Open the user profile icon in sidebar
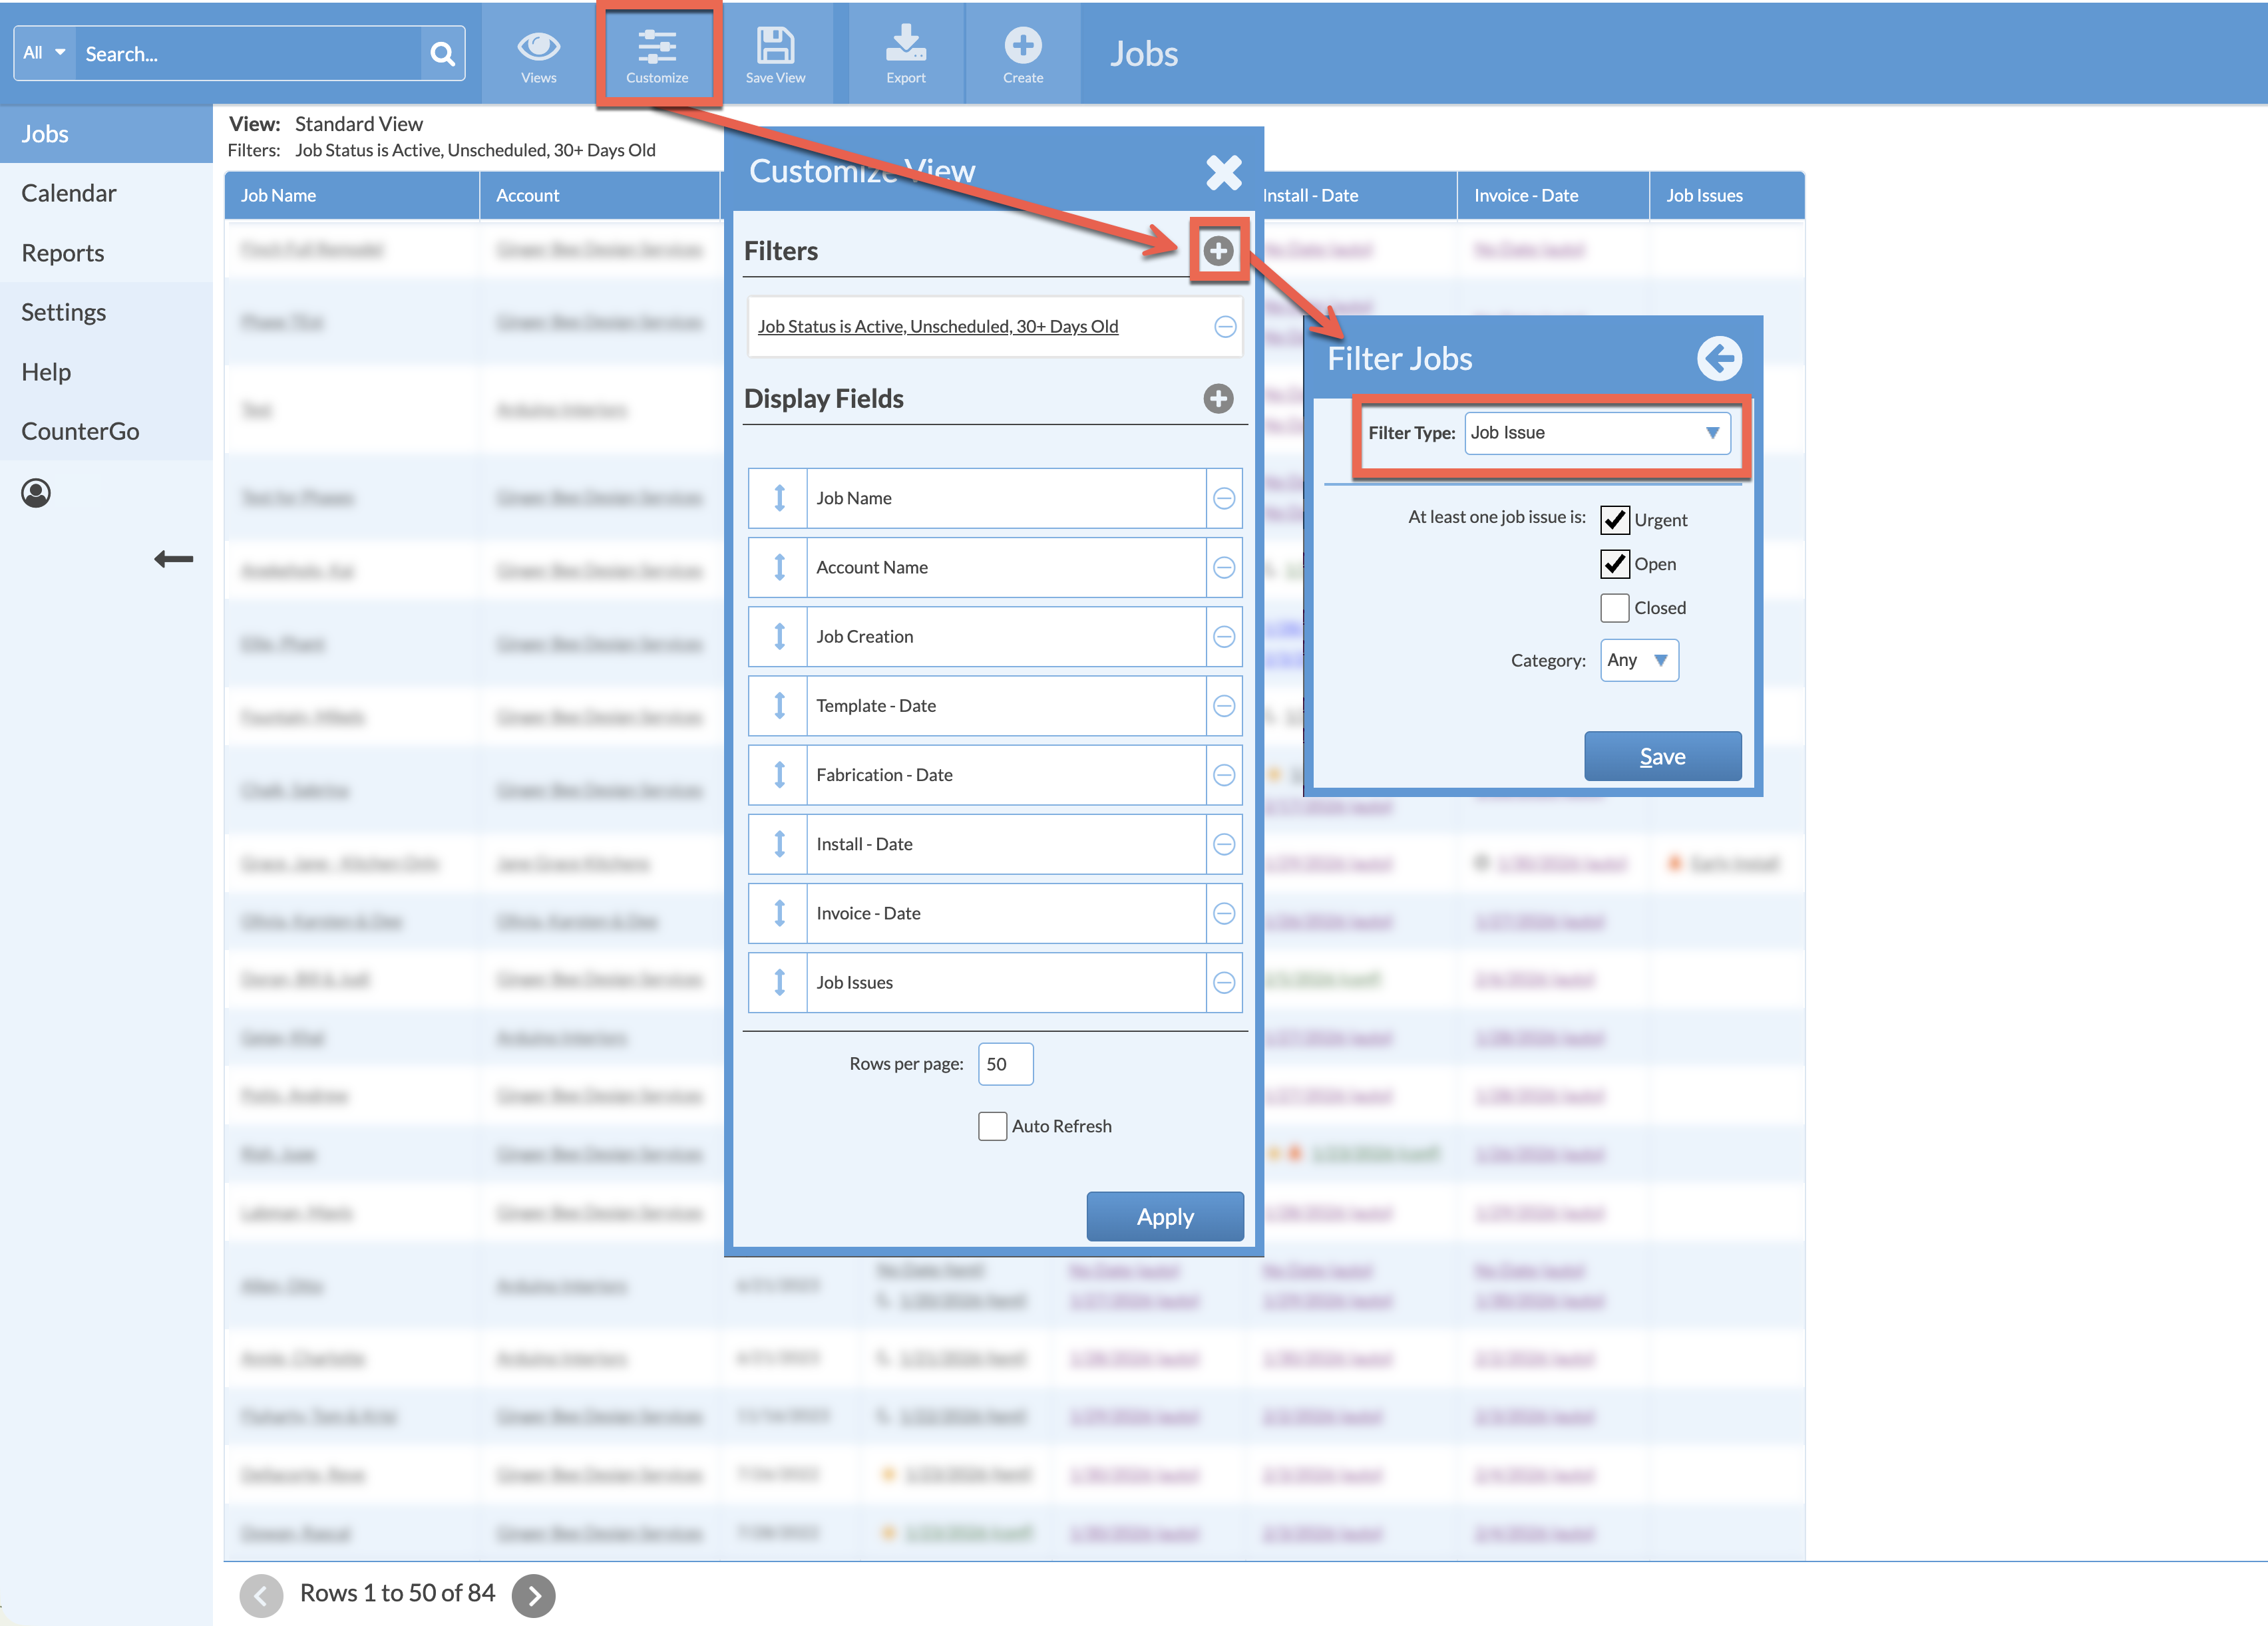This screenshot has height=1626, width=2268. pos(36,493)
